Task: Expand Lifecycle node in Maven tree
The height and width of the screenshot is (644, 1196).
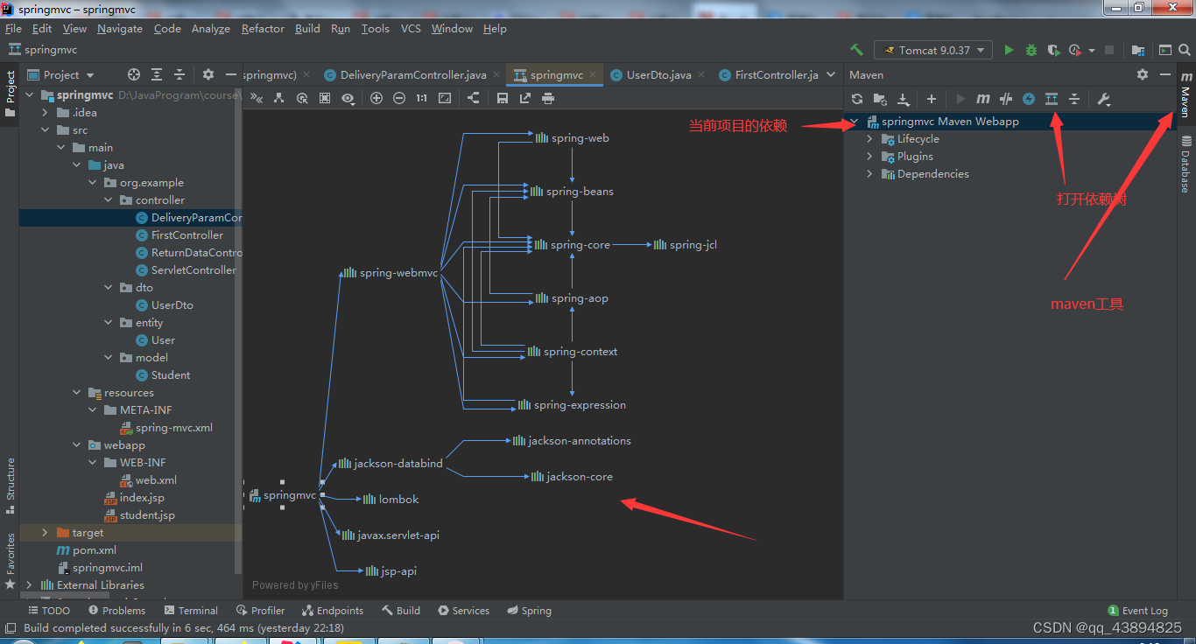Action: point(869,139)
